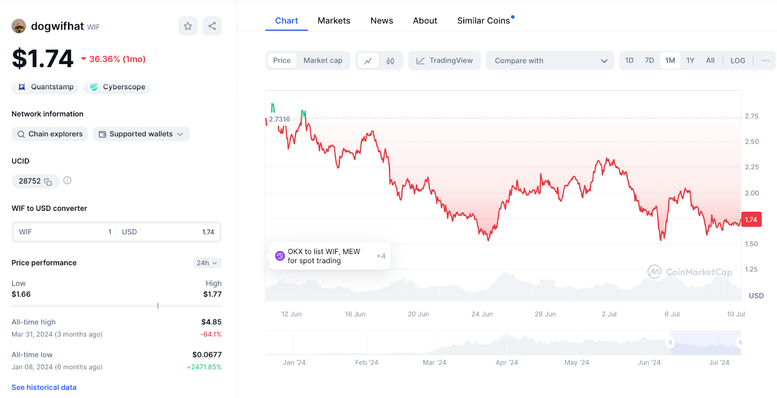Screen dimensions: 777x398
Task: Switch to the Similar Coins tab
Action: click(484, 21)
